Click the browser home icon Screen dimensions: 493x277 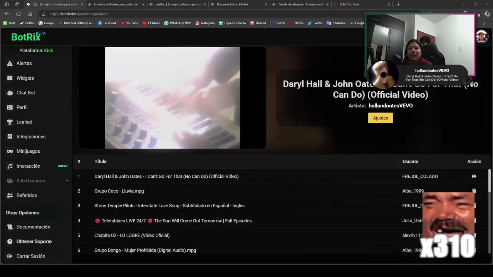point(30,14)
